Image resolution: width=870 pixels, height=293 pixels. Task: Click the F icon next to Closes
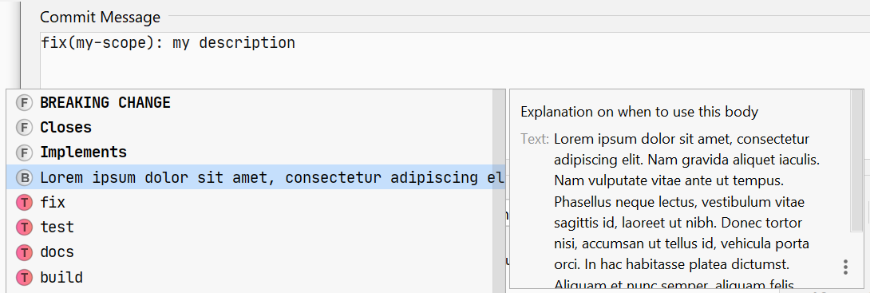click(x=24, y=128)
